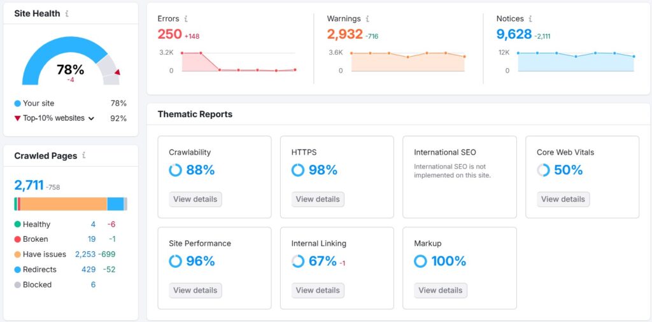Image resolution: width=652 pixels, height=322 pixels.
Task: Click the notices change value -2,111
Action: pyautogui.click(x=542, y=36)
